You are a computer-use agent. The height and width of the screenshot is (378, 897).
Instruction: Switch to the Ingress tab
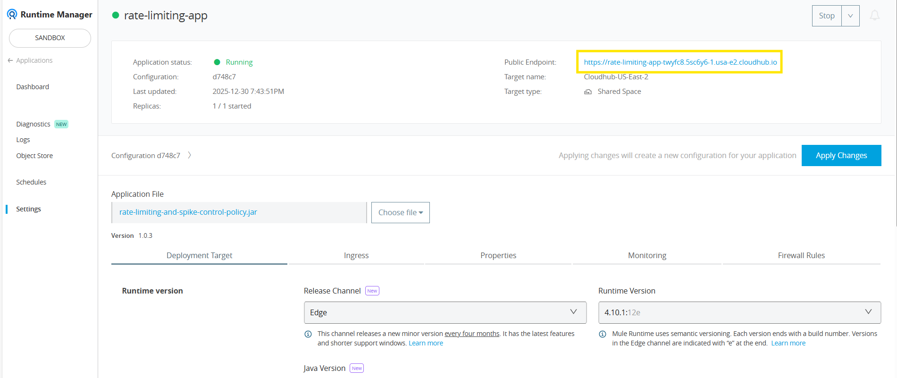tap(356, 255)
